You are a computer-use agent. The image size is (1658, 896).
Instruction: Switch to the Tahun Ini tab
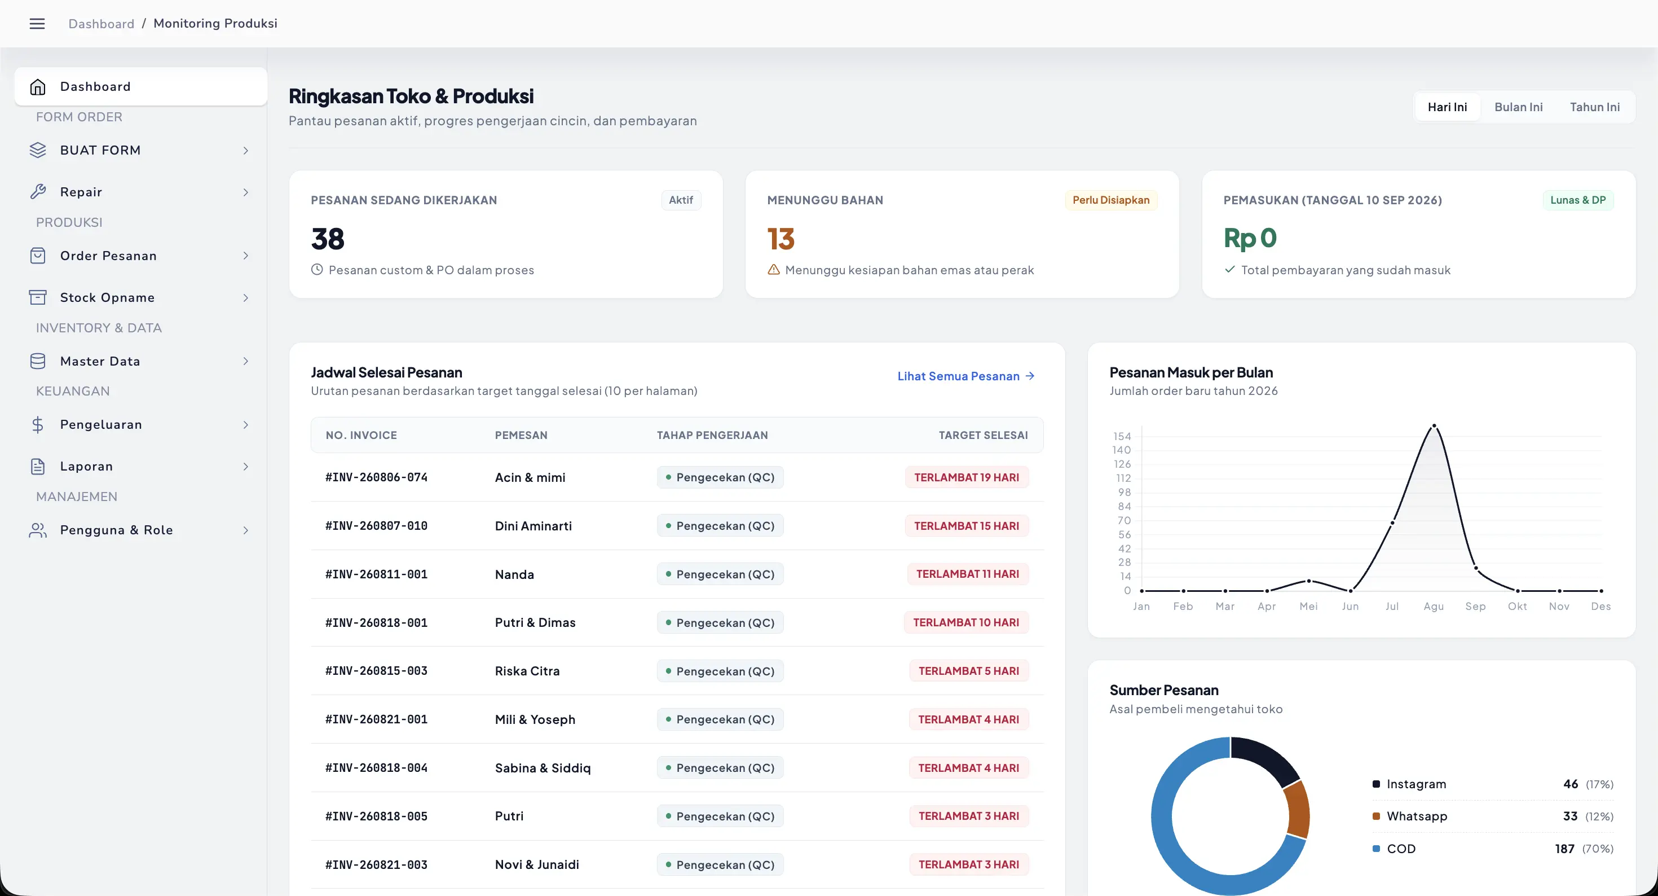click(x=1594, y=107)
